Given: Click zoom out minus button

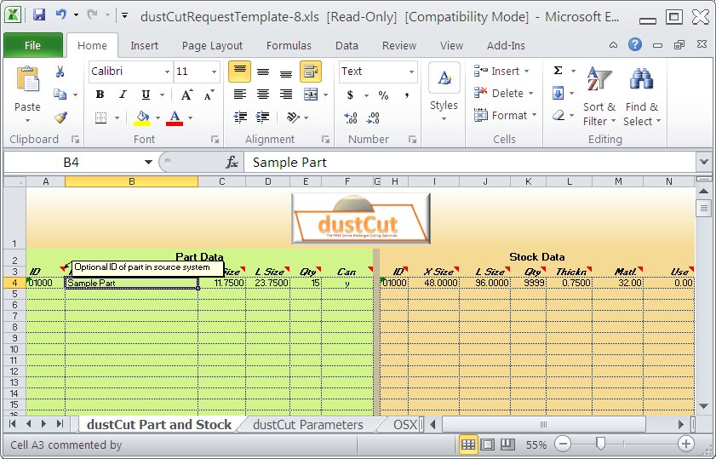Looking at the screenshot, I should [563, 444].
